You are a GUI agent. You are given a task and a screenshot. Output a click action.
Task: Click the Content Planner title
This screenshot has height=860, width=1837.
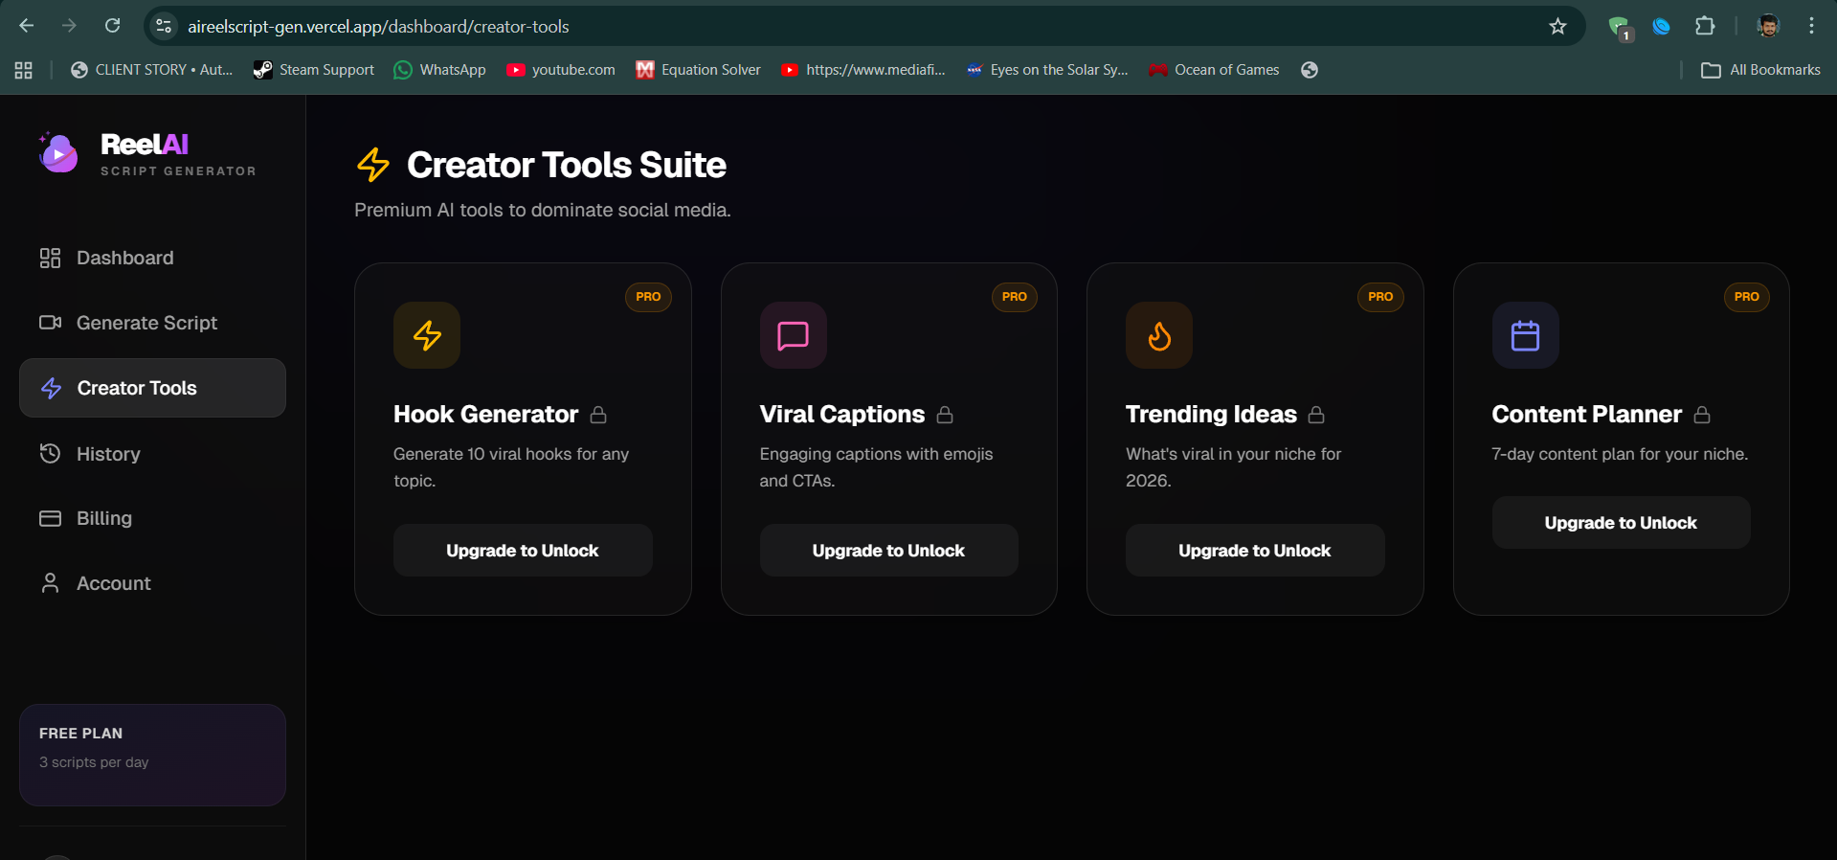[1586, 415]
